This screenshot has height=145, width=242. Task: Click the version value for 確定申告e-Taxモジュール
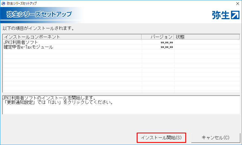(x=167, y=47)
